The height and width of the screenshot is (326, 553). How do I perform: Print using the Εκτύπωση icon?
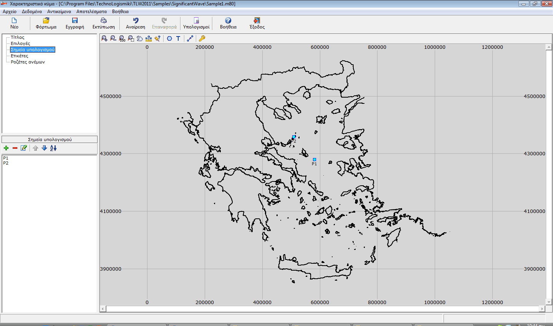coord(104,20)
